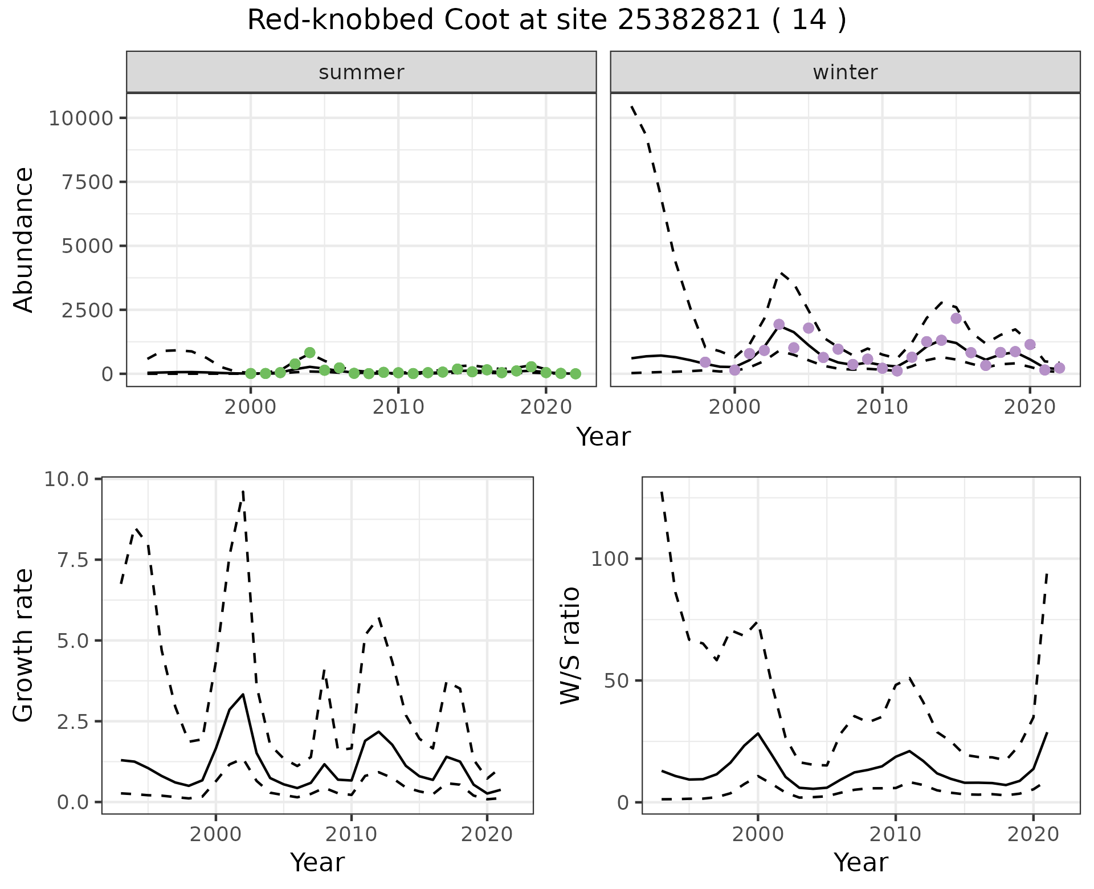
Task: Click 2000 tick on growth rate plot
Action: coord(215,834)
